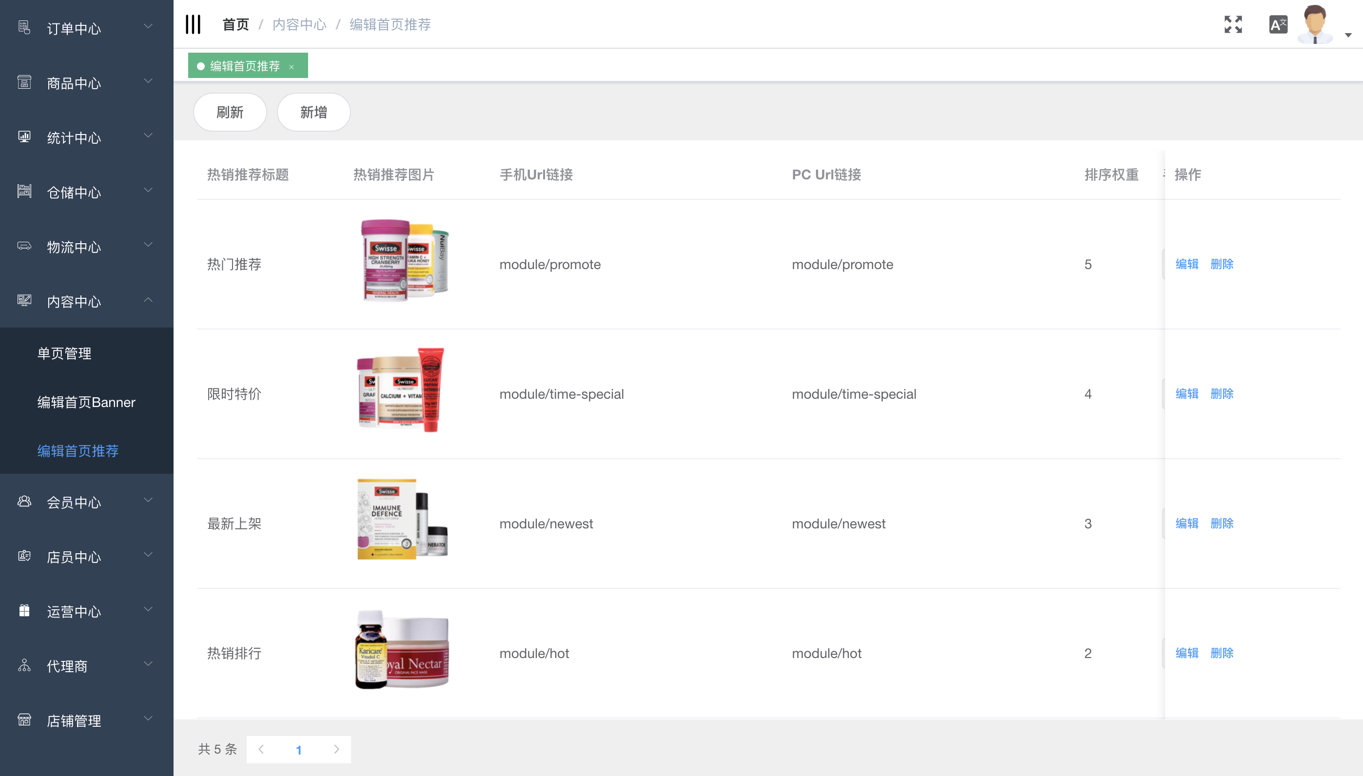This screenshot has width=1363, height=776.
Task: Collapse the 内容中心 menu chevron
Action: coord(148,300)
